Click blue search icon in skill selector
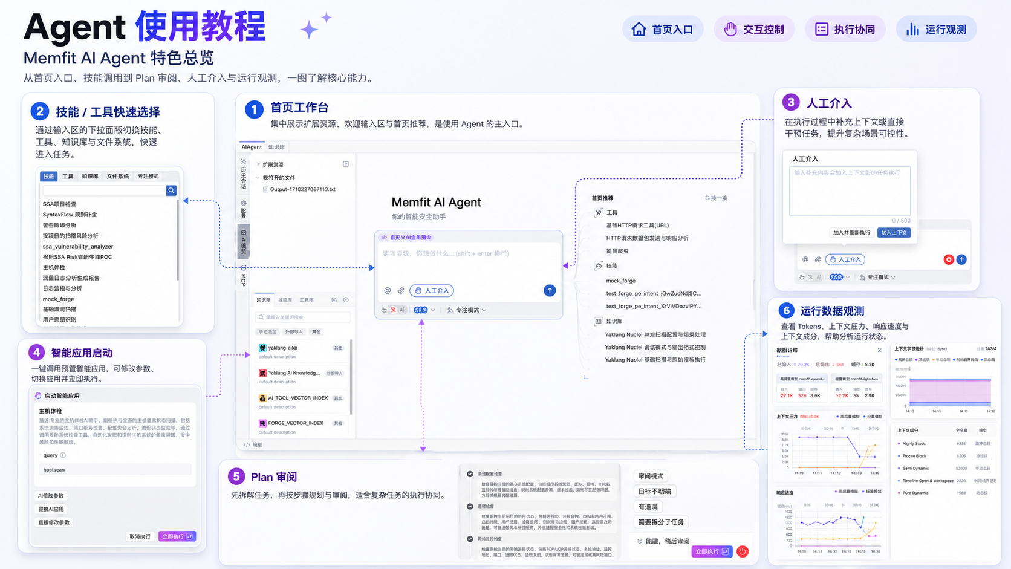This screenshot has width=1011, height=569. coord(172,190)
